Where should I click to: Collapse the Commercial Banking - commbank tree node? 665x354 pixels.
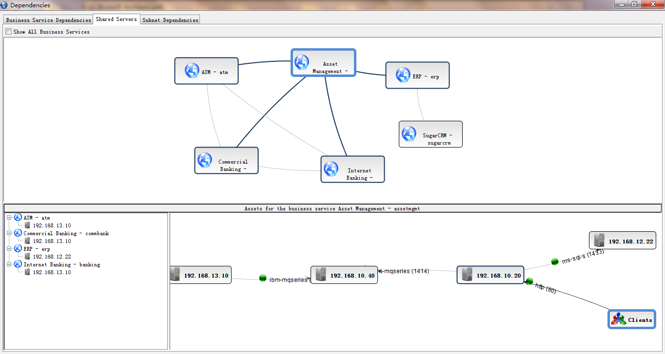[x=9, y=233]
